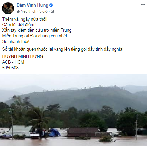Open the 3 giờ timestamp link
This screenshot has width=147, height=146.
point(43,11)
